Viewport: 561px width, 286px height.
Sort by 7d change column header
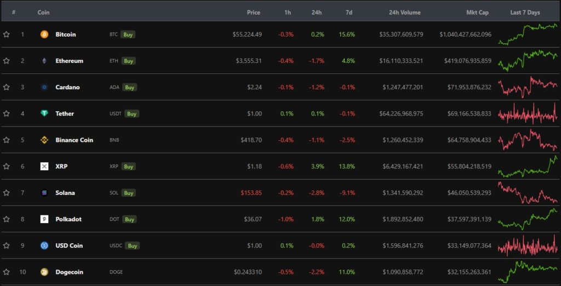[x=349, y=12]
